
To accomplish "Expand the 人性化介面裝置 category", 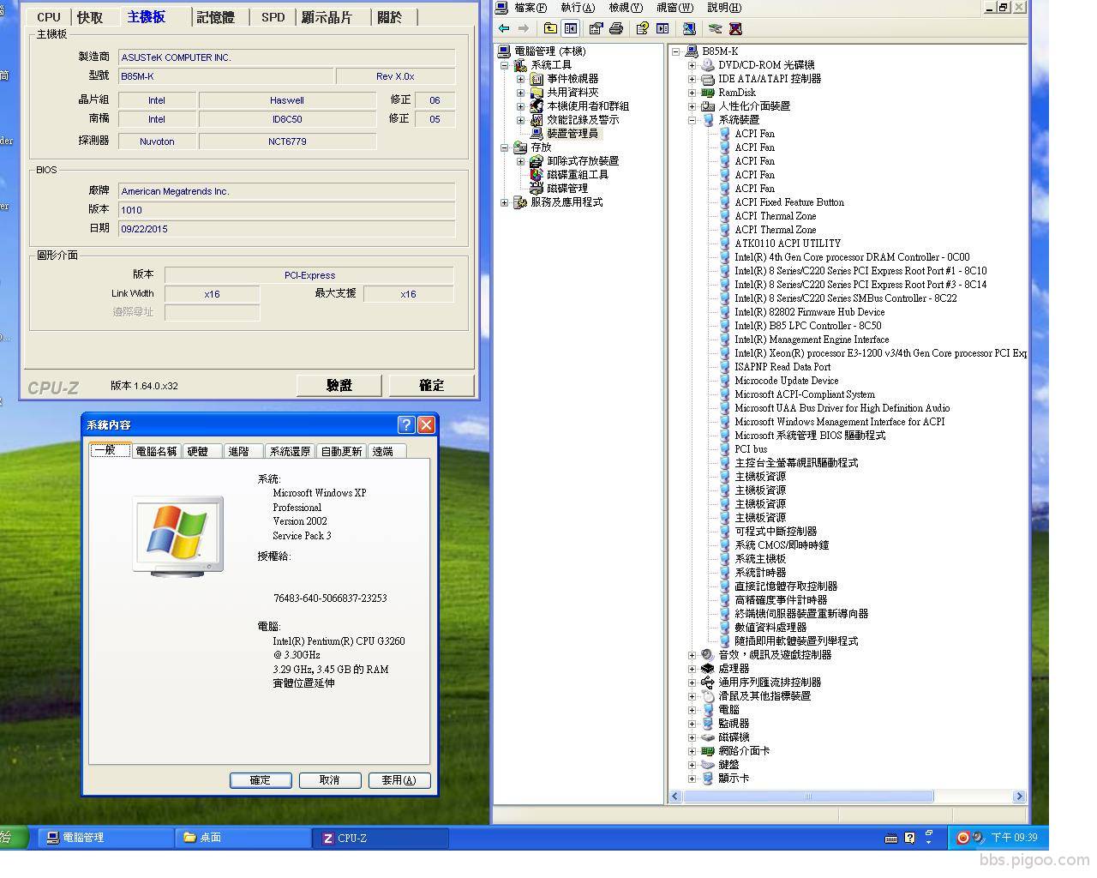I will click(x=692, y=106).
